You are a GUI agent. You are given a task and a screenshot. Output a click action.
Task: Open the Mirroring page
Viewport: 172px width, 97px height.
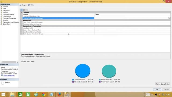pos(5,20)
